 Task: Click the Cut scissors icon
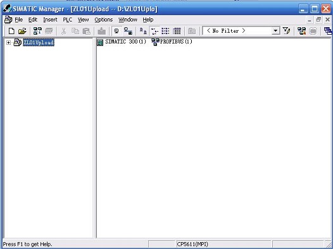coord(63,32)
